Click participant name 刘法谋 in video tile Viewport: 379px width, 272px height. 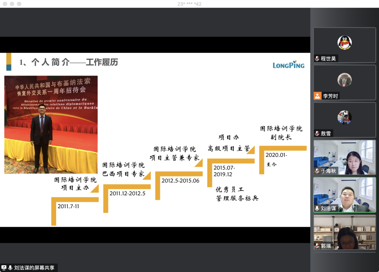pyautogui.click(x=328, y=208)
